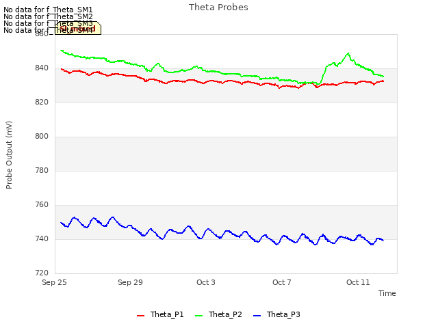
Task: Click the 720 y-axis tick label
Action: (x=42, y=273)
